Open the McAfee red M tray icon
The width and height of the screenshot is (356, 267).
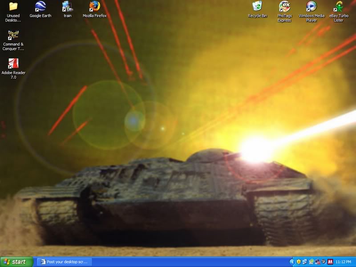point(330,262)
